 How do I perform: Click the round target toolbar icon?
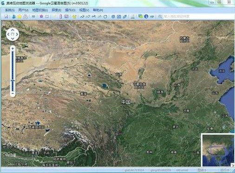coord(113,16)
